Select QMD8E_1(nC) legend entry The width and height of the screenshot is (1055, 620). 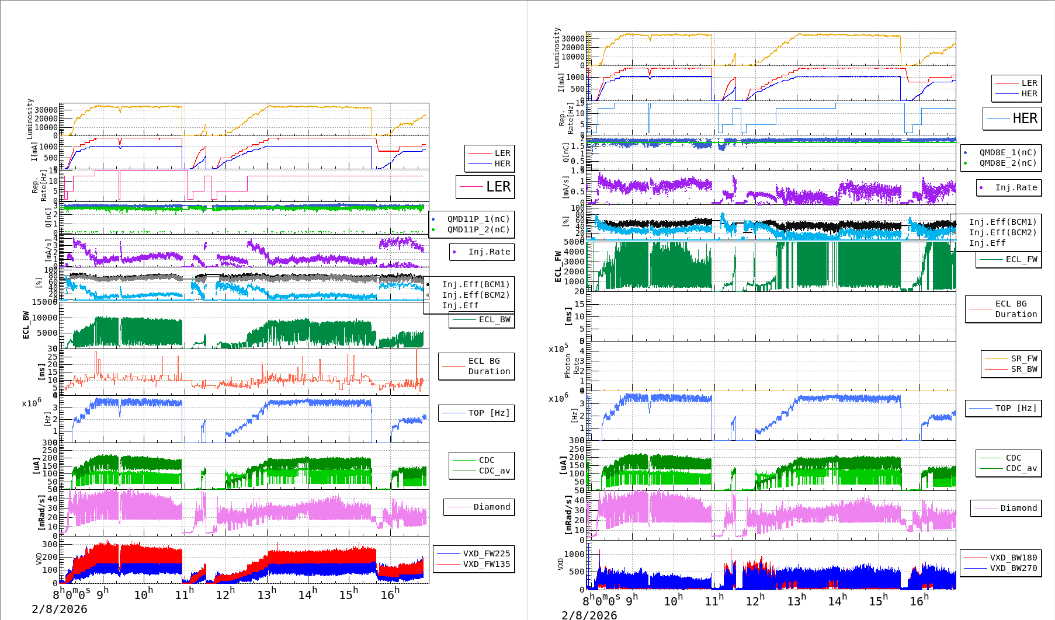click(1008, 152)
